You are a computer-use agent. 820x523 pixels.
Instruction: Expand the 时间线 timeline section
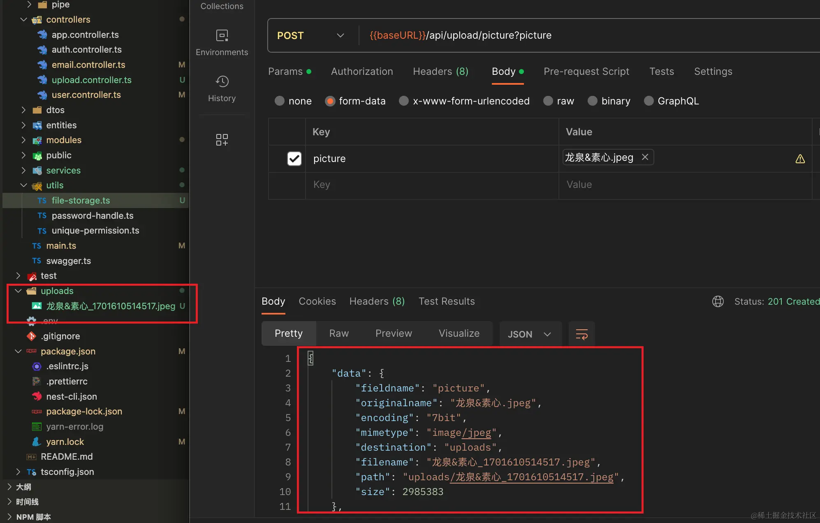click(9, 502)
